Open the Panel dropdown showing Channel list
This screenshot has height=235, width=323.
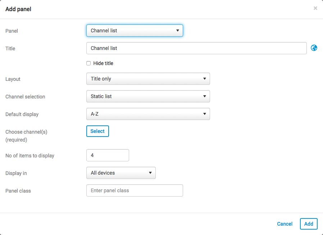pyautogui.click(x=135, y=31)
